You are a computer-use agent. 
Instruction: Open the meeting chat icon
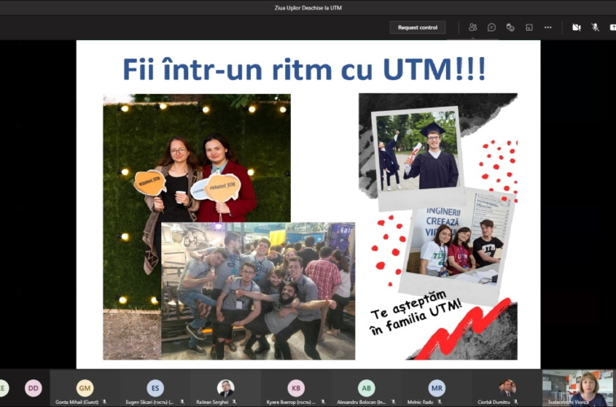click(491, 27)
